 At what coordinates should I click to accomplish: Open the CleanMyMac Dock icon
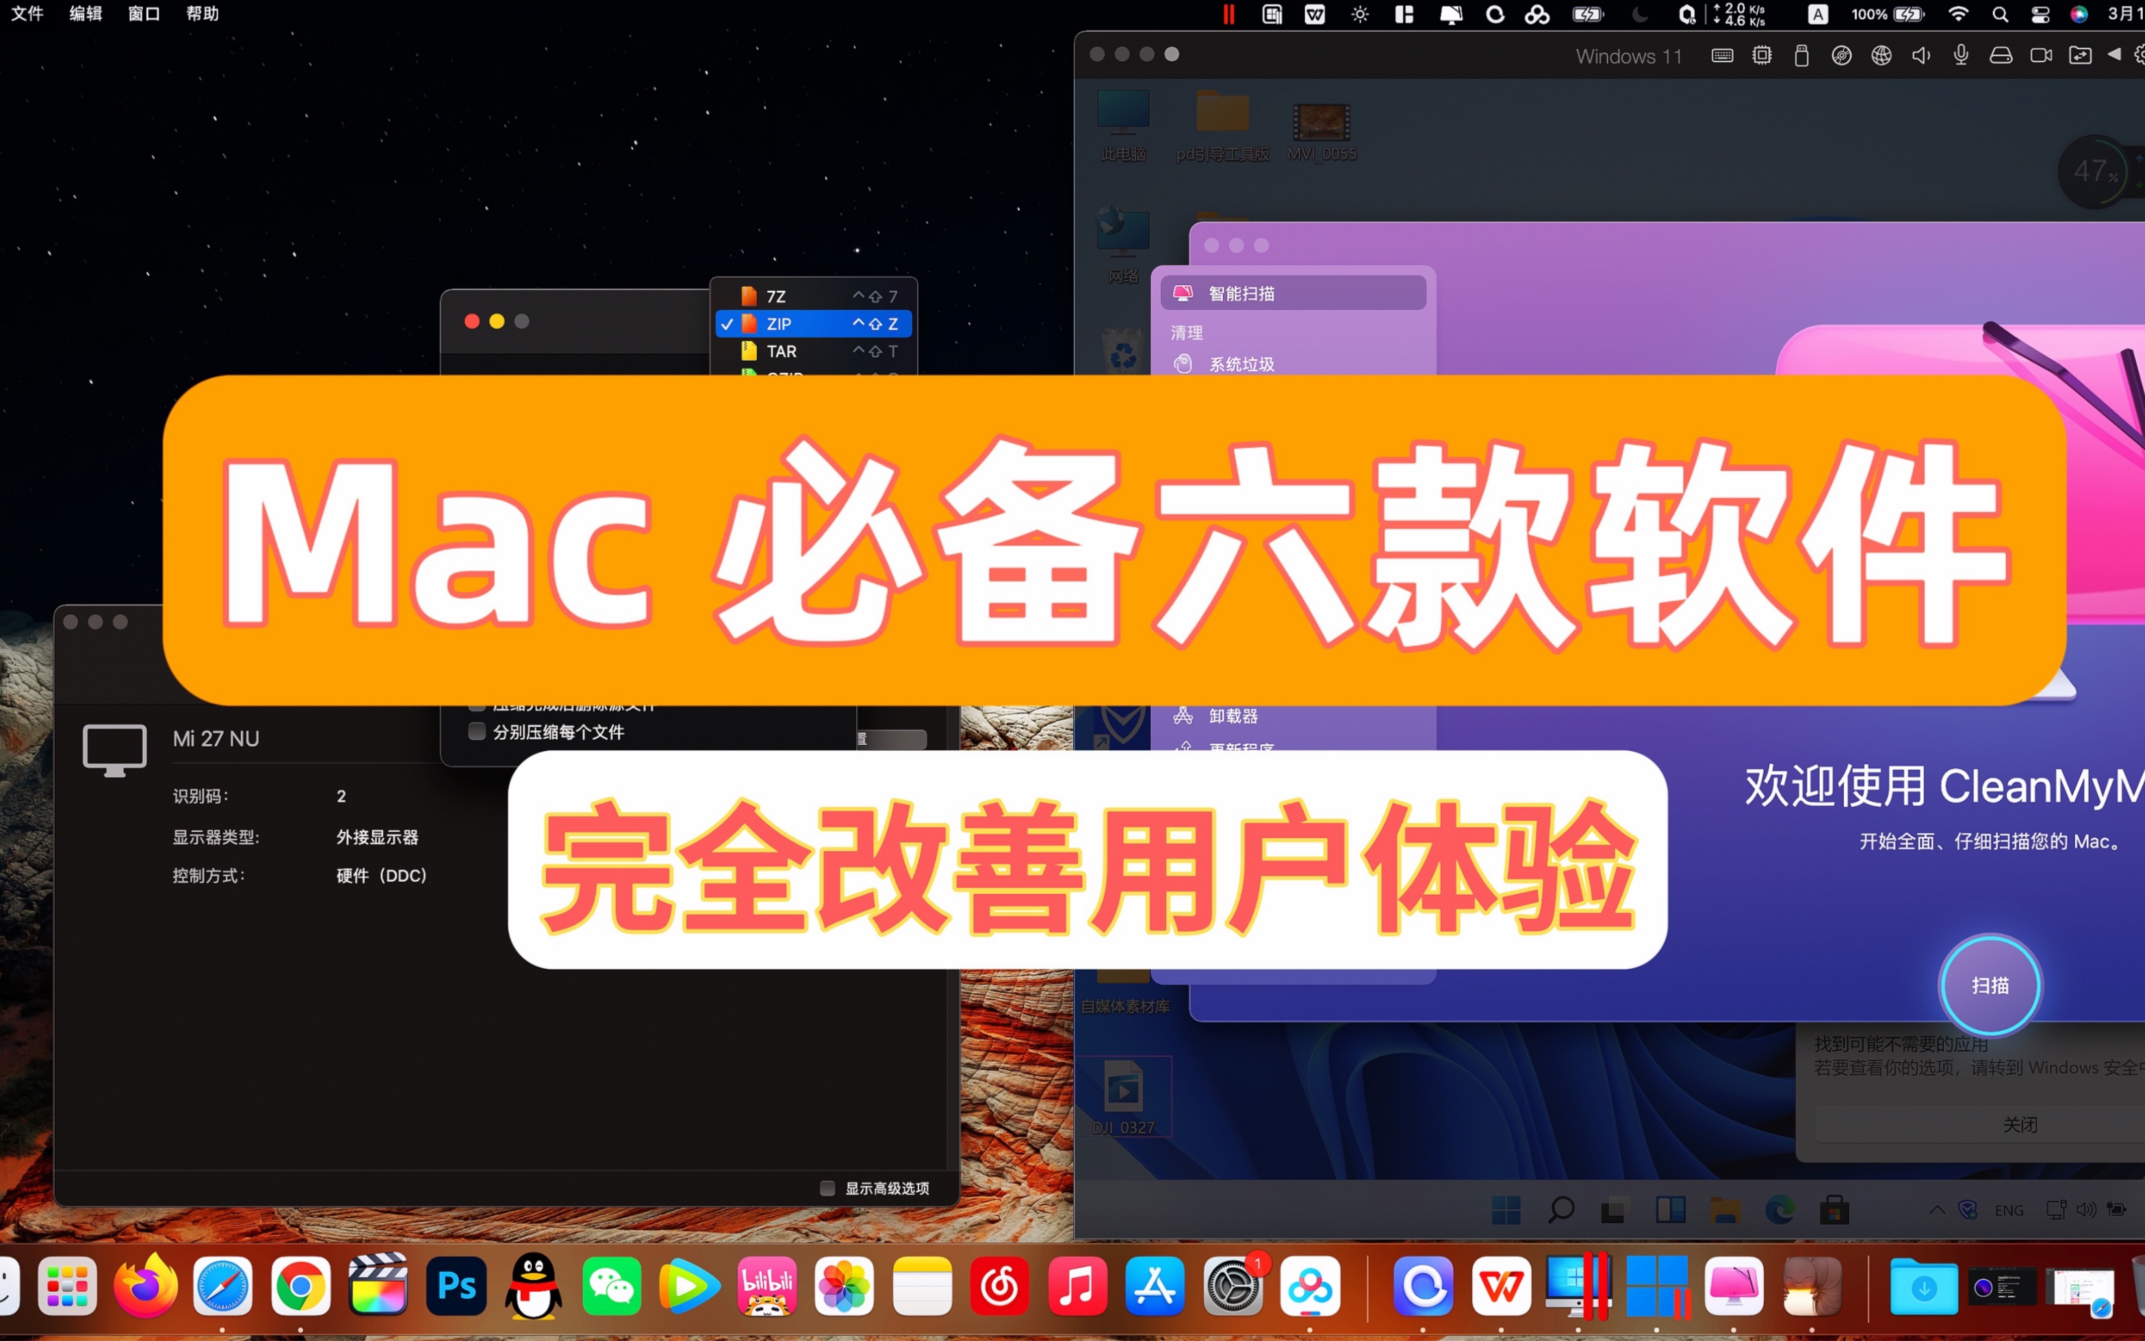[1734, 1285]
